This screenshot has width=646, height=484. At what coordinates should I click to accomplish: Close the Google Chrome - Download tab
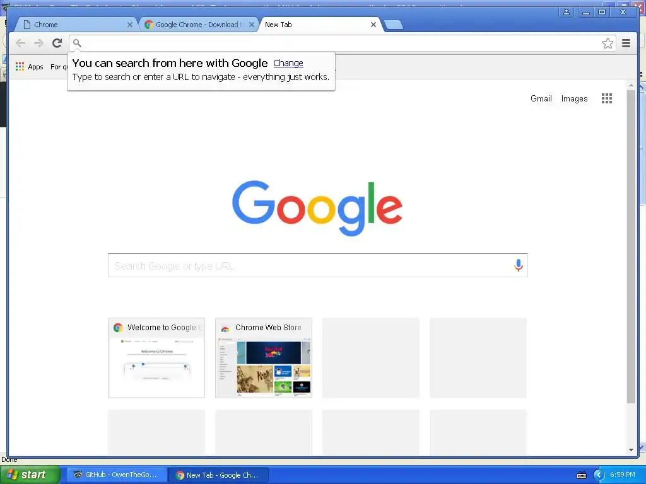tap(252, 25)
